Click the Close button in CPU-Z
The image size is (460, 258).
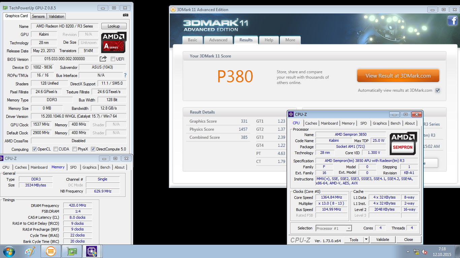point(408,240)
